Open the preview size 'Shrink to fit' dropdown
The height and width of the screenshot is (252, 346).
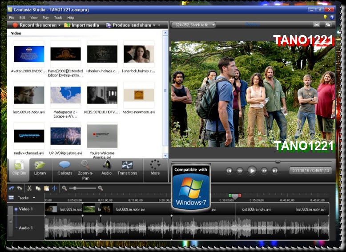[194, 25]
